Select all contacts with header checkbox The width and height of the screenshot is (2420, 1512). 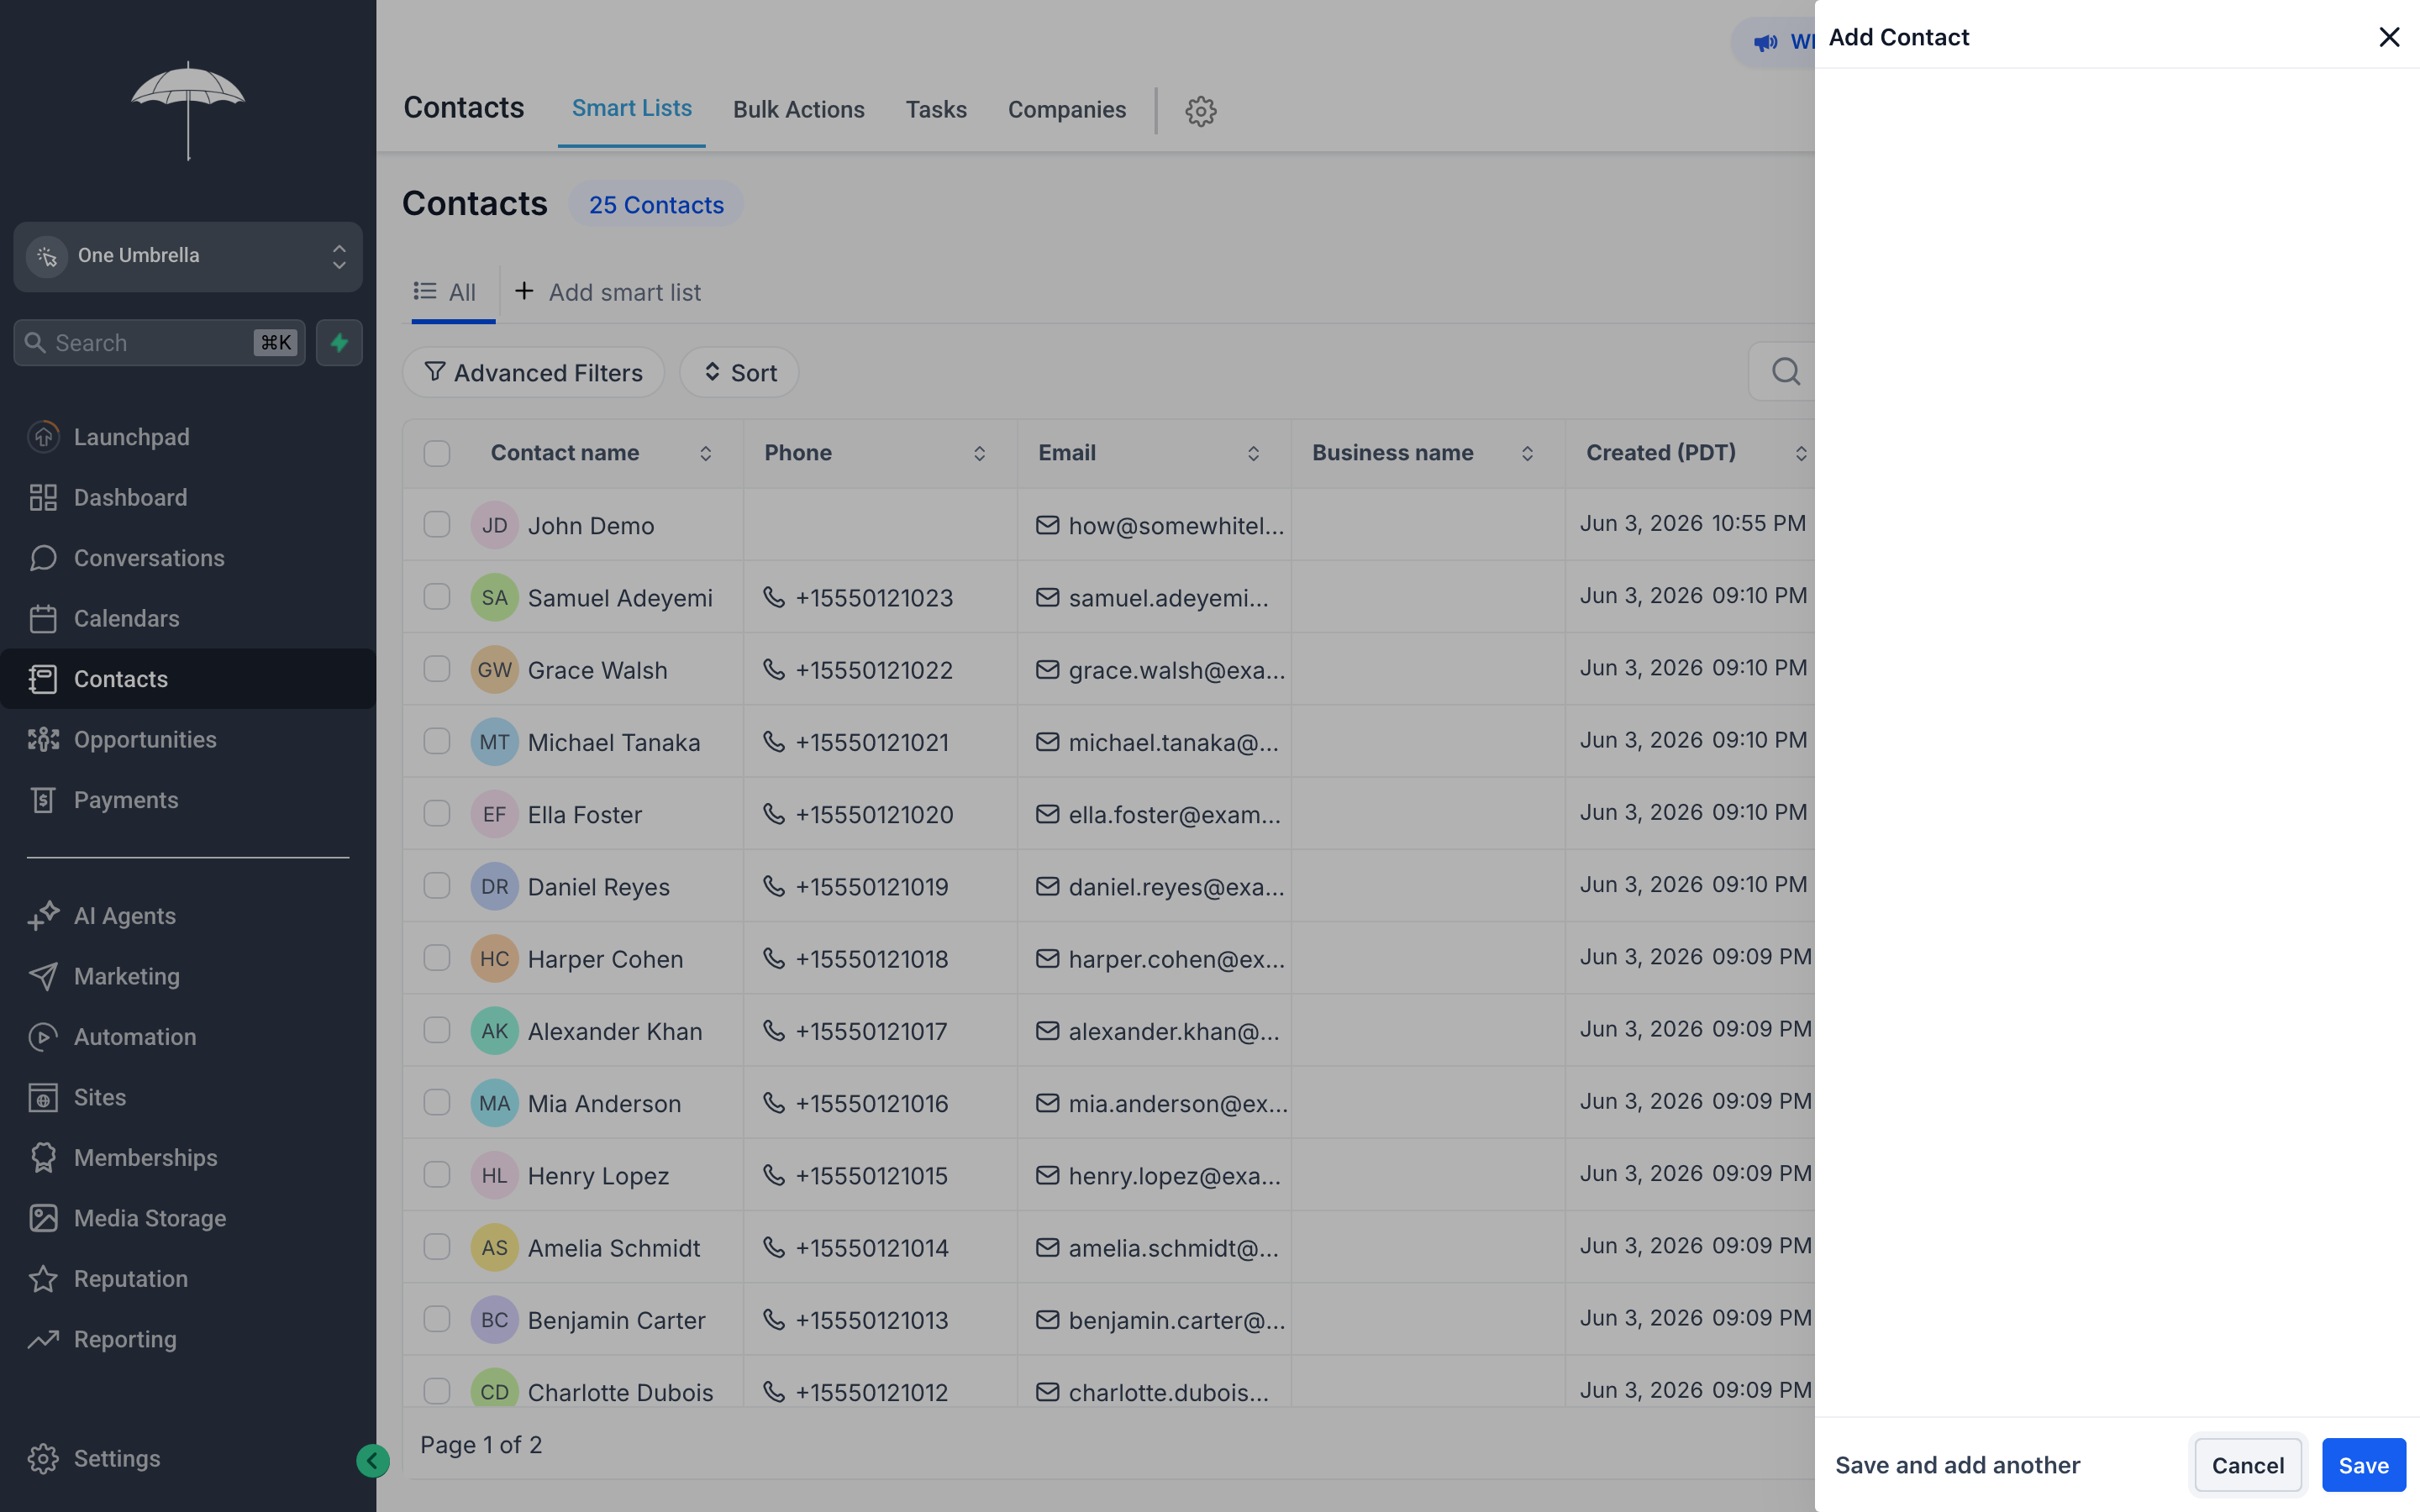(x=437, y=453)
